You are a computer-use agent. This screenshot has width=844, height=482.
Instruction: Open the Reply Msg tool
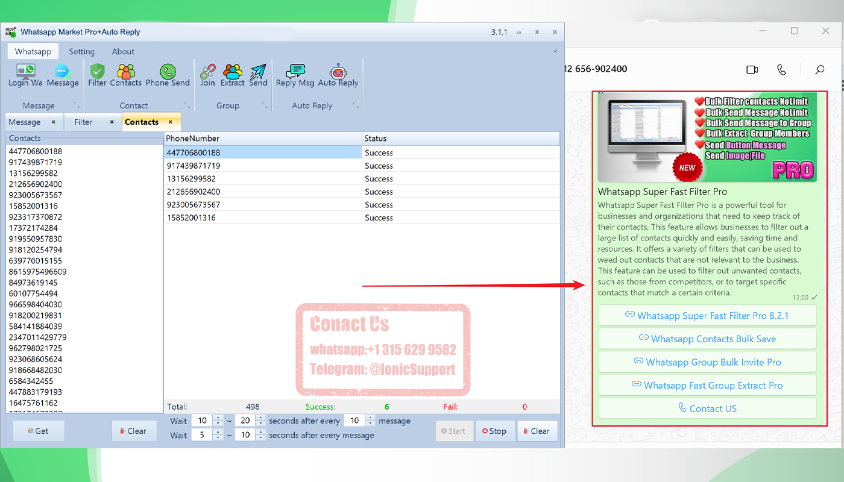(295, 76)
